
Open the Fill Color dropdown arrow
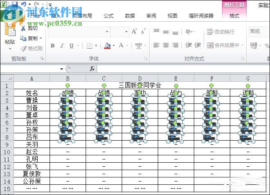[x=113, y=46]
